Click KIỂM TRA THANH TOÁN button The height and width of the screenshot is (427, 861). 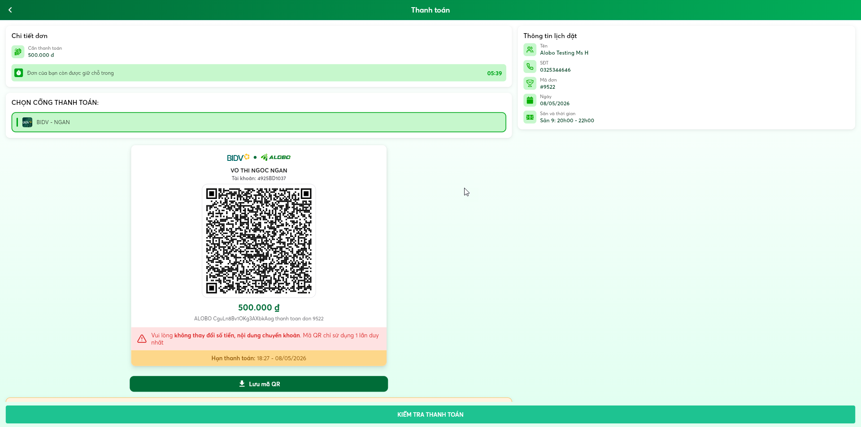coord(430,414)
